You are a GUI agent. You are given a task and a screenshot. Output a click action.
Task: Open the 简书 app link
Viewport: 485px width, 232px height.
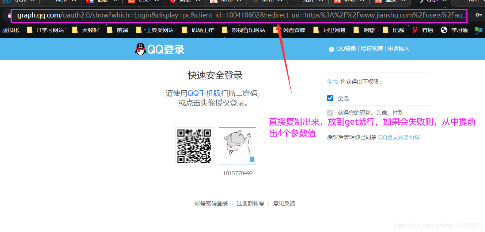click(333, 82)
